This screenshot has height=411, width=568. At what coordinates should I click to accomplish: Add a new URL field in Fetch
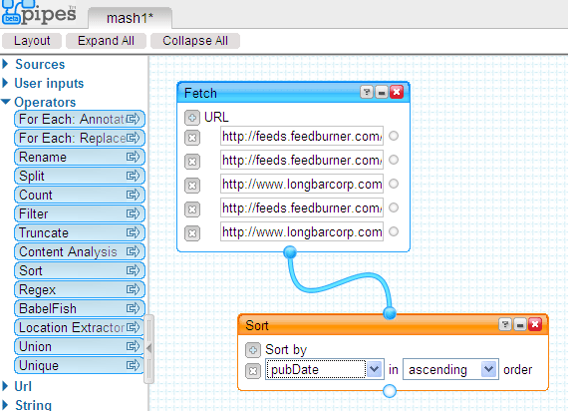[192, 118]
